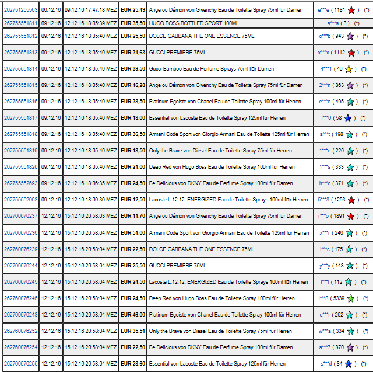373x372 pixels.
Task: Open buyer w***a profile link
Action: coord(325,331)
